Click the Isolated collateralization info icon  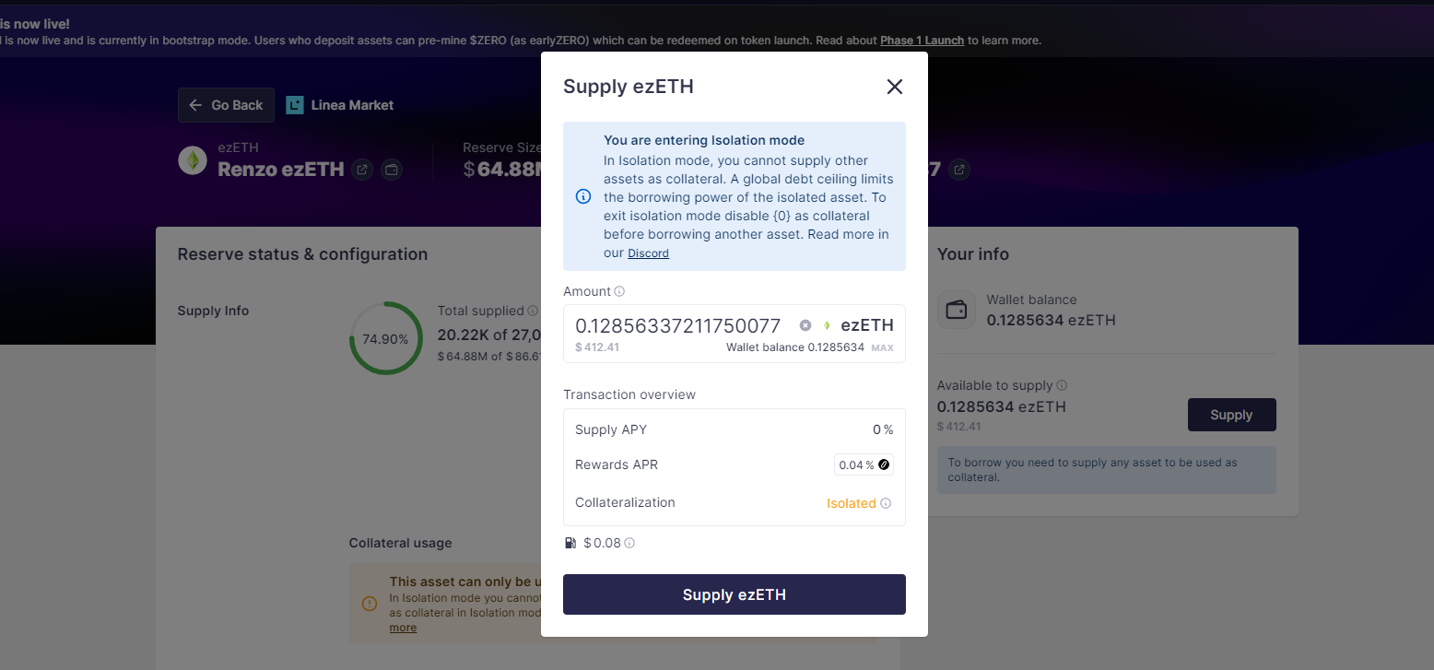pyautogui.click(x=886, y=503)
